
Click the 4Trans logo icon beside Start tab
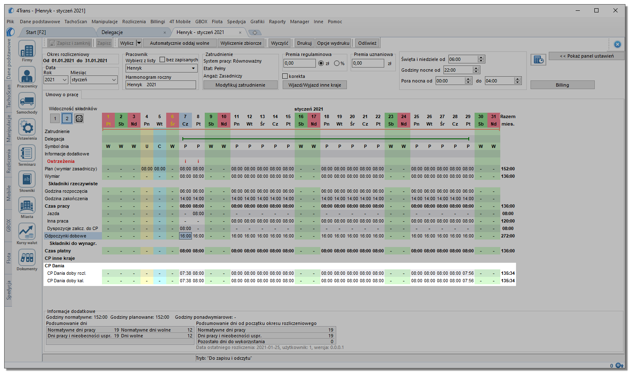pos(11,32)
